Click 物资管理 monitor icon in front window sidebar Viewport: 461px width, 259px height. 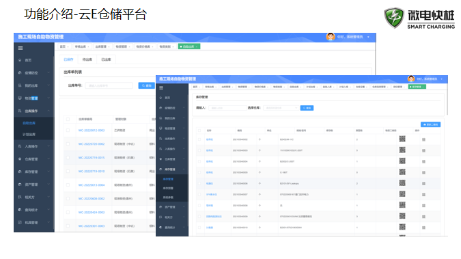160,128
